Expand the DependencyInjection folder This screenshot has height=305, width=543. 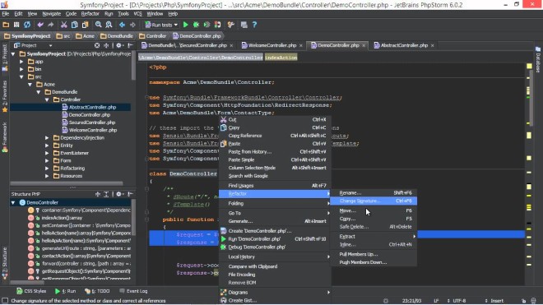coord(47,138)
